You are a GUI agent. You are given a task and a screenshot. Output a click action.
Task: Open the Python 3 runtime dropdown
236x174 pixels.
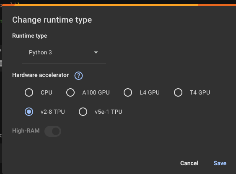pos(64,53)
